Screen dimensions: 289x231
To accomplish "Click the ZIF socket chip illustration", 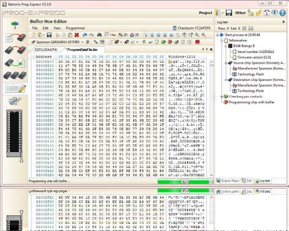I will [15, 136].
